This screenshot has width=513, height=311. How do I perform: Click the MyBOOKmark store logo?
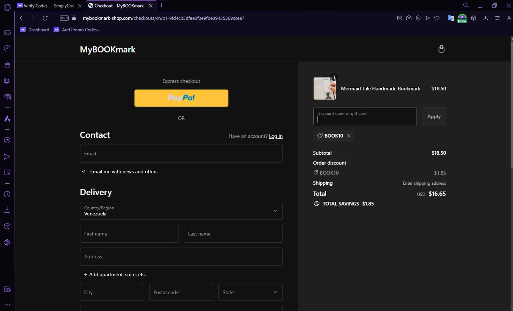(x=108, y=50)
